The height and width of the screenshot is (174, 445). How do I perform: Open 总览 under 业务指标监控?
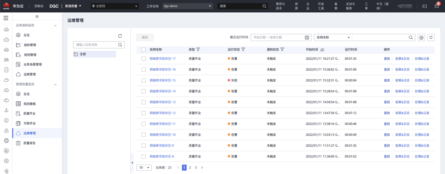tap(26, 35)
